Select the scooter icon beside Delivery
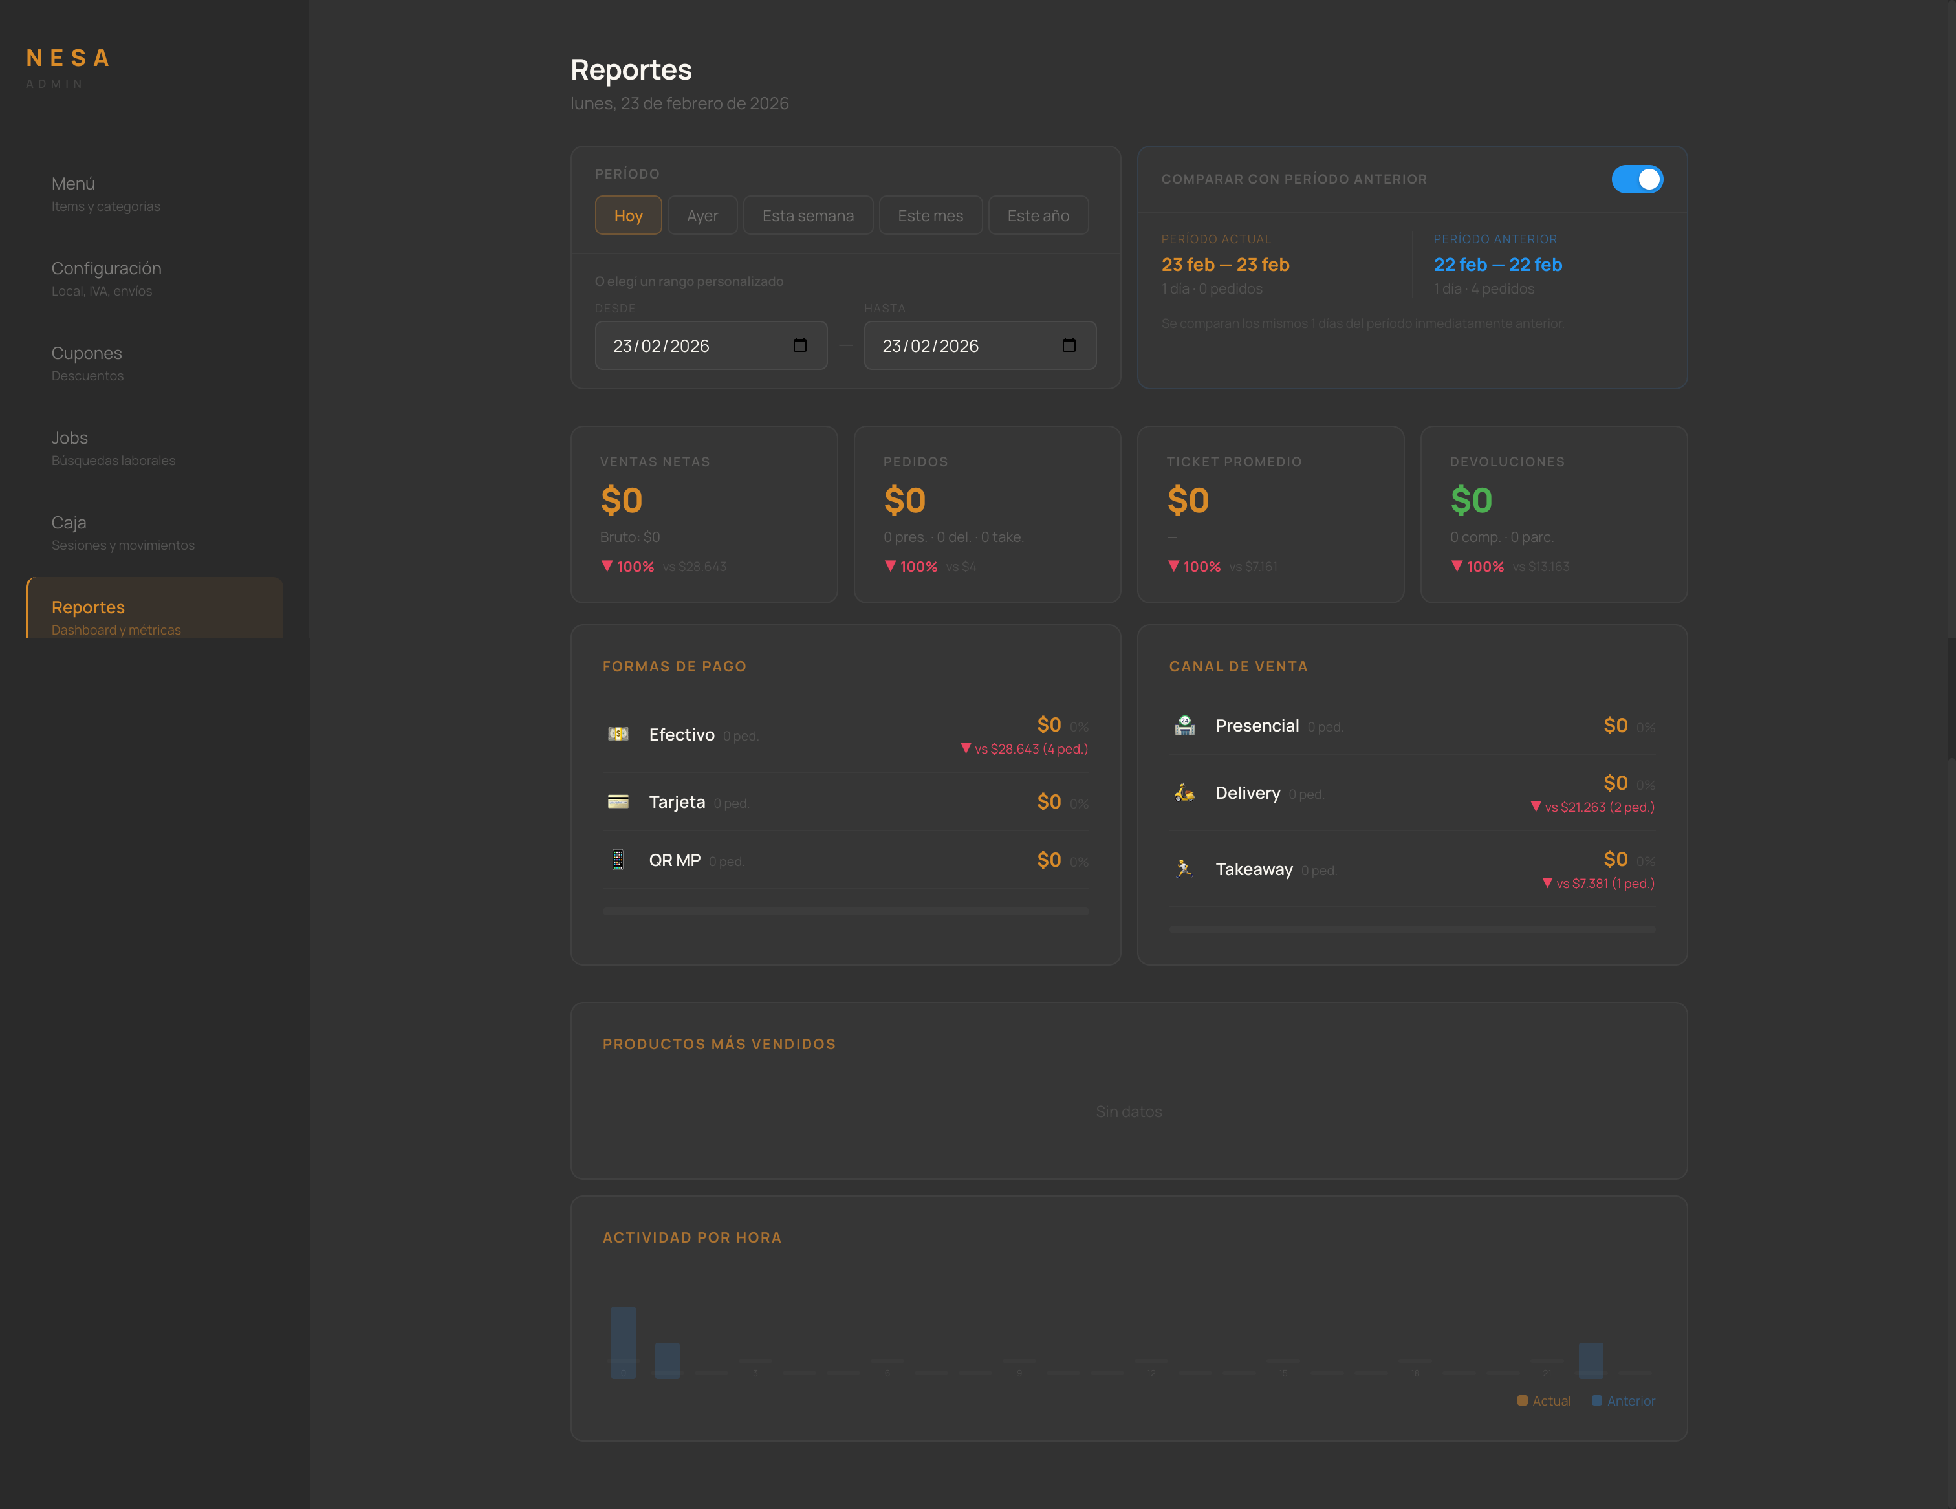The height and width of the screenshot is (1509, 1956). click(x=1185, y=792)
